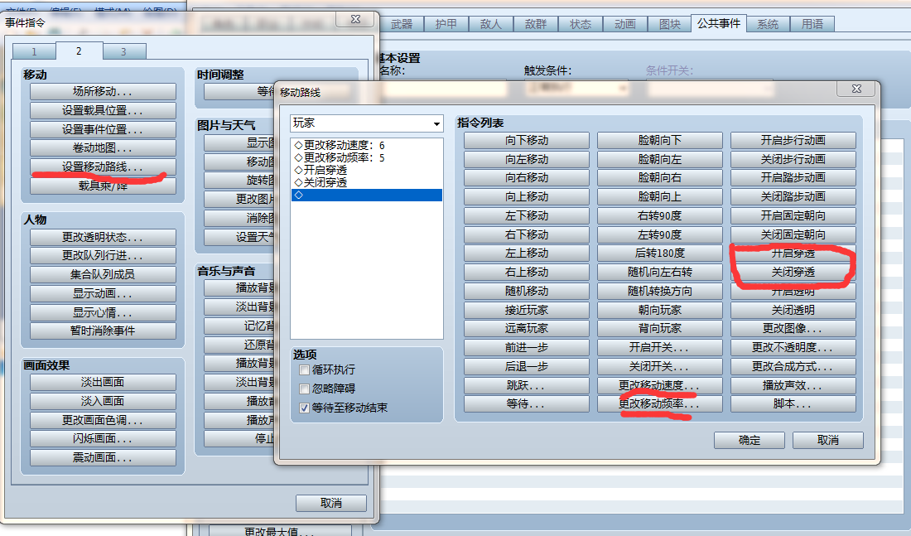The height and width of the screenshot is (536, 911).
Task: Go to the 敌人 tab
Action: pos(491,24)
